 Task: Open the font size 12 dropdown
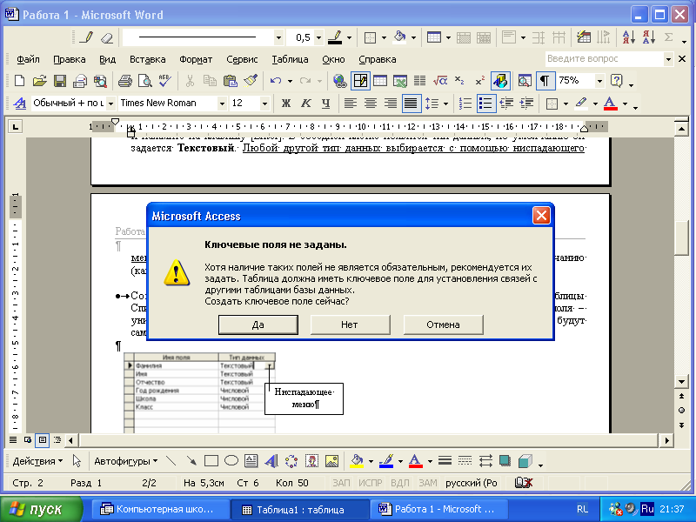(x=264, y=104)
